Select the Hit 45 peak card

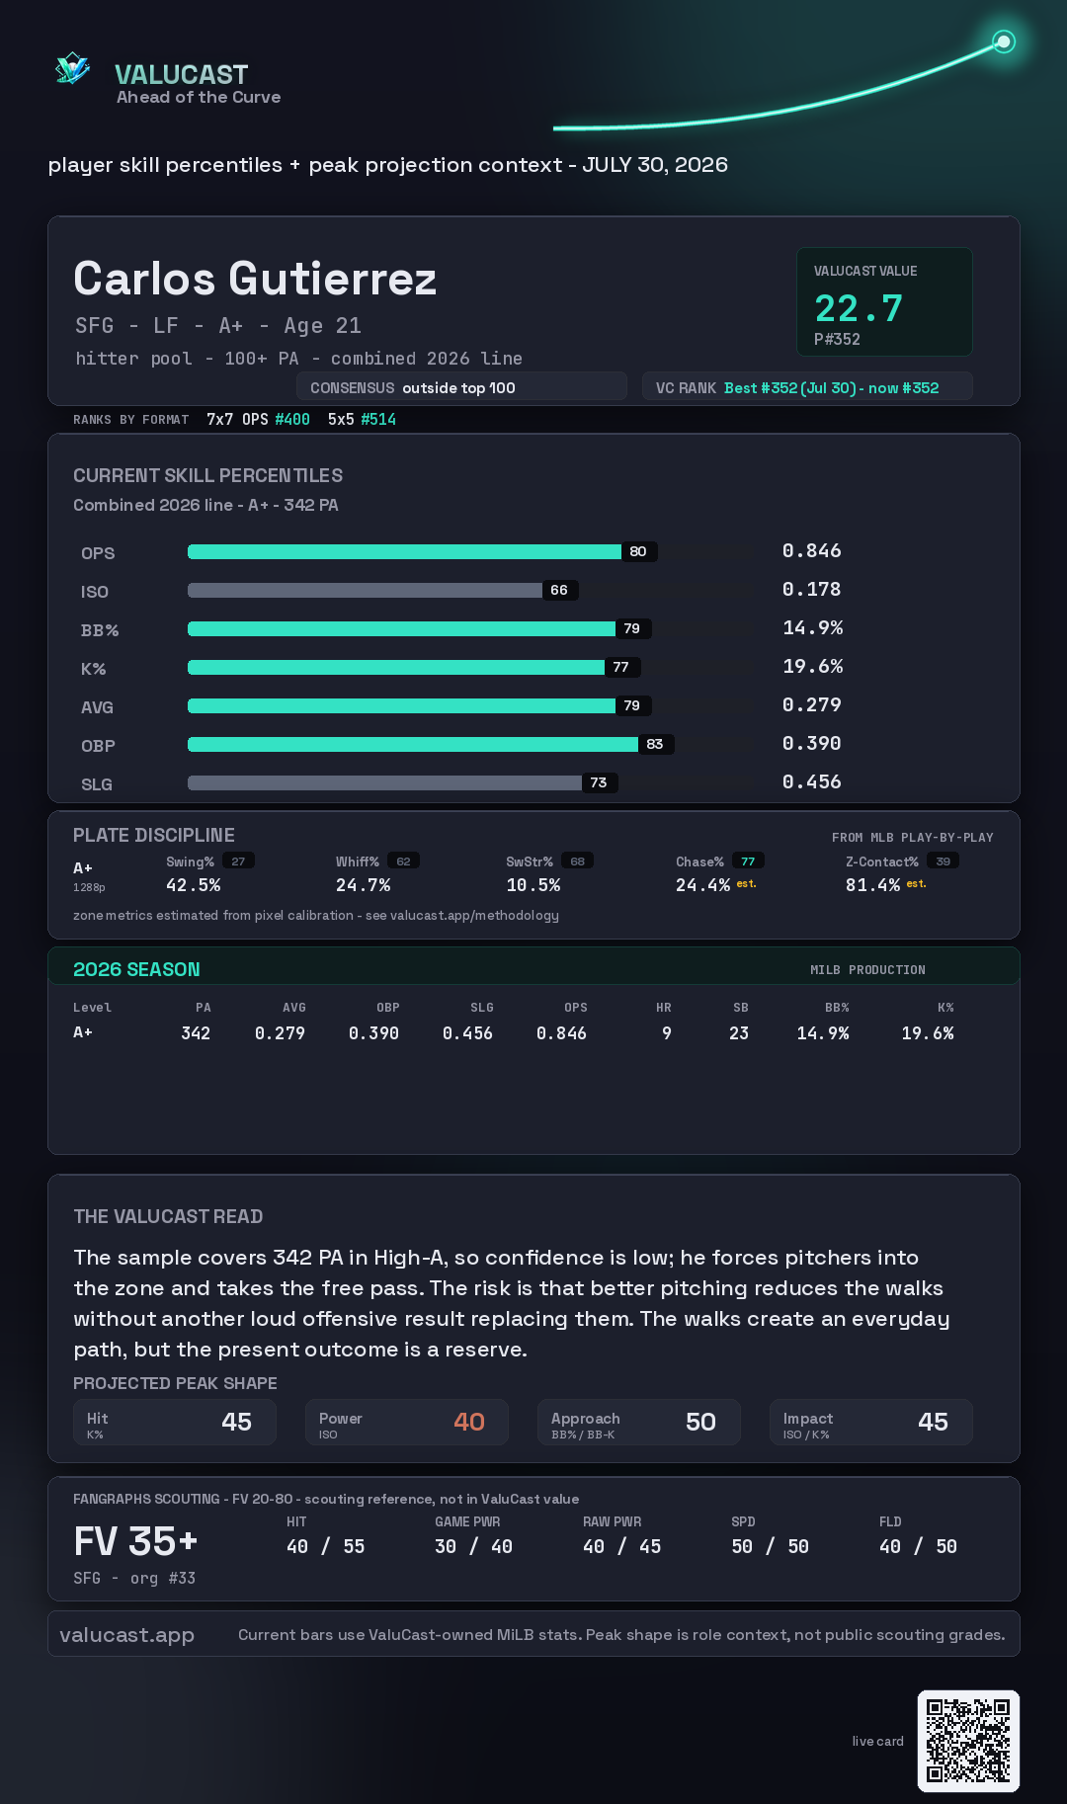(175, 1422)
